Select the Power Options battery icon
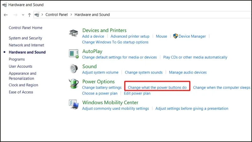252x142 pixels. [74, 84]
